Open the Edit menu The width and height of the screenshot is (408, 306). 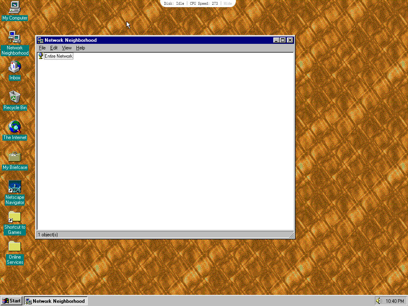point(54,48)
